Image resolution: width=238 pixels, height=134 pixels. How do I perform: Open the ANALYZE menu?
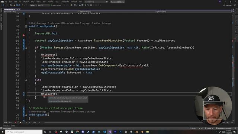[51, 2]
